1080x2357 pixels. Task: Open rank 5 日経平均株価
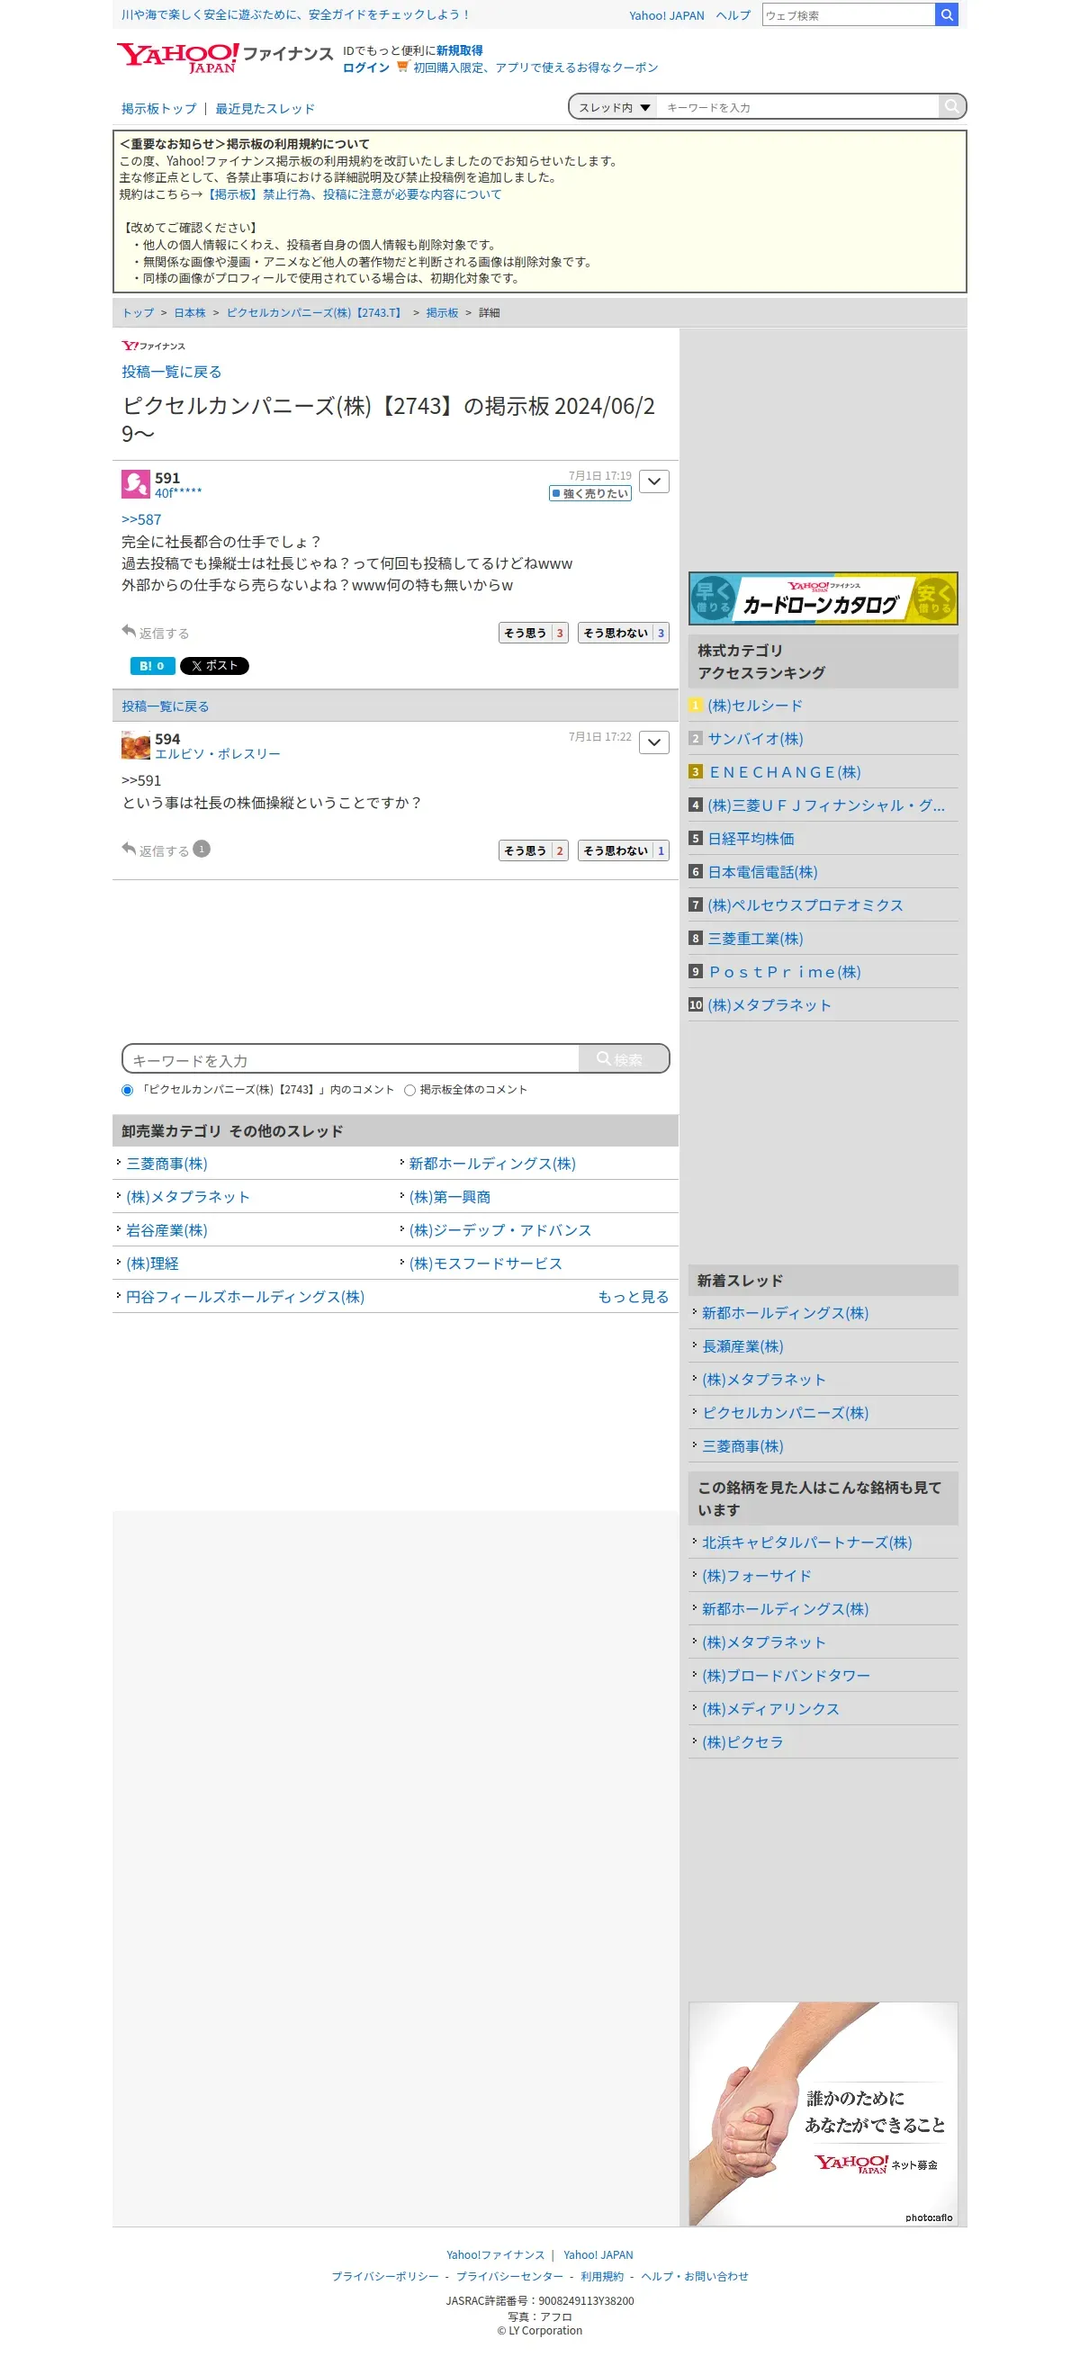pos(751,839)
